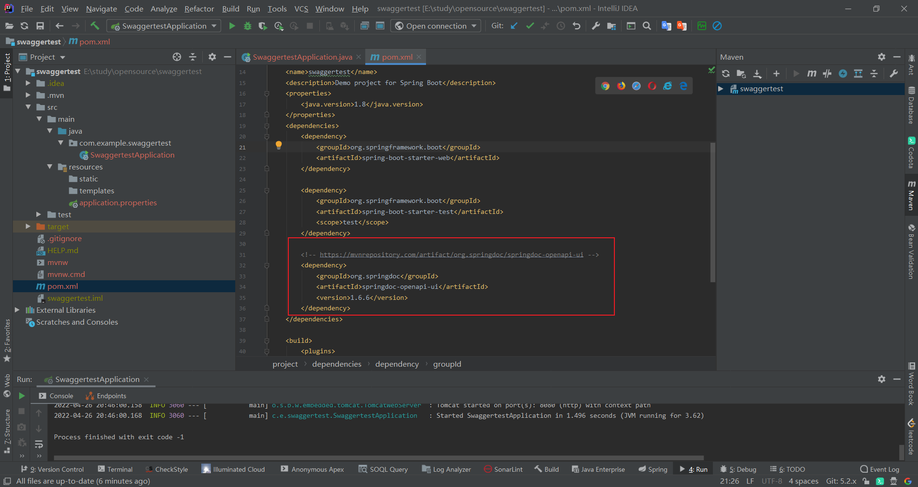Viewport: 918px width, 487px height.
Task: Open Database side tool window
Action: click(x=911, y=105)
